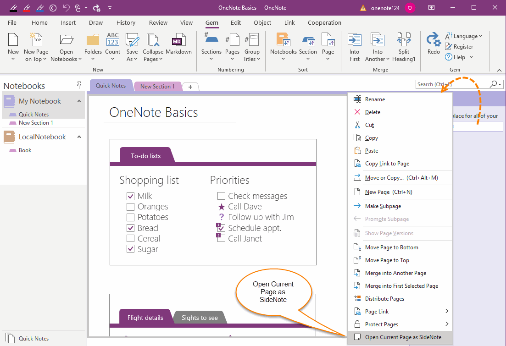The image size is (506, 346).
Task: Open the Help dropdown in Gem group
Action: coord(472,57)
